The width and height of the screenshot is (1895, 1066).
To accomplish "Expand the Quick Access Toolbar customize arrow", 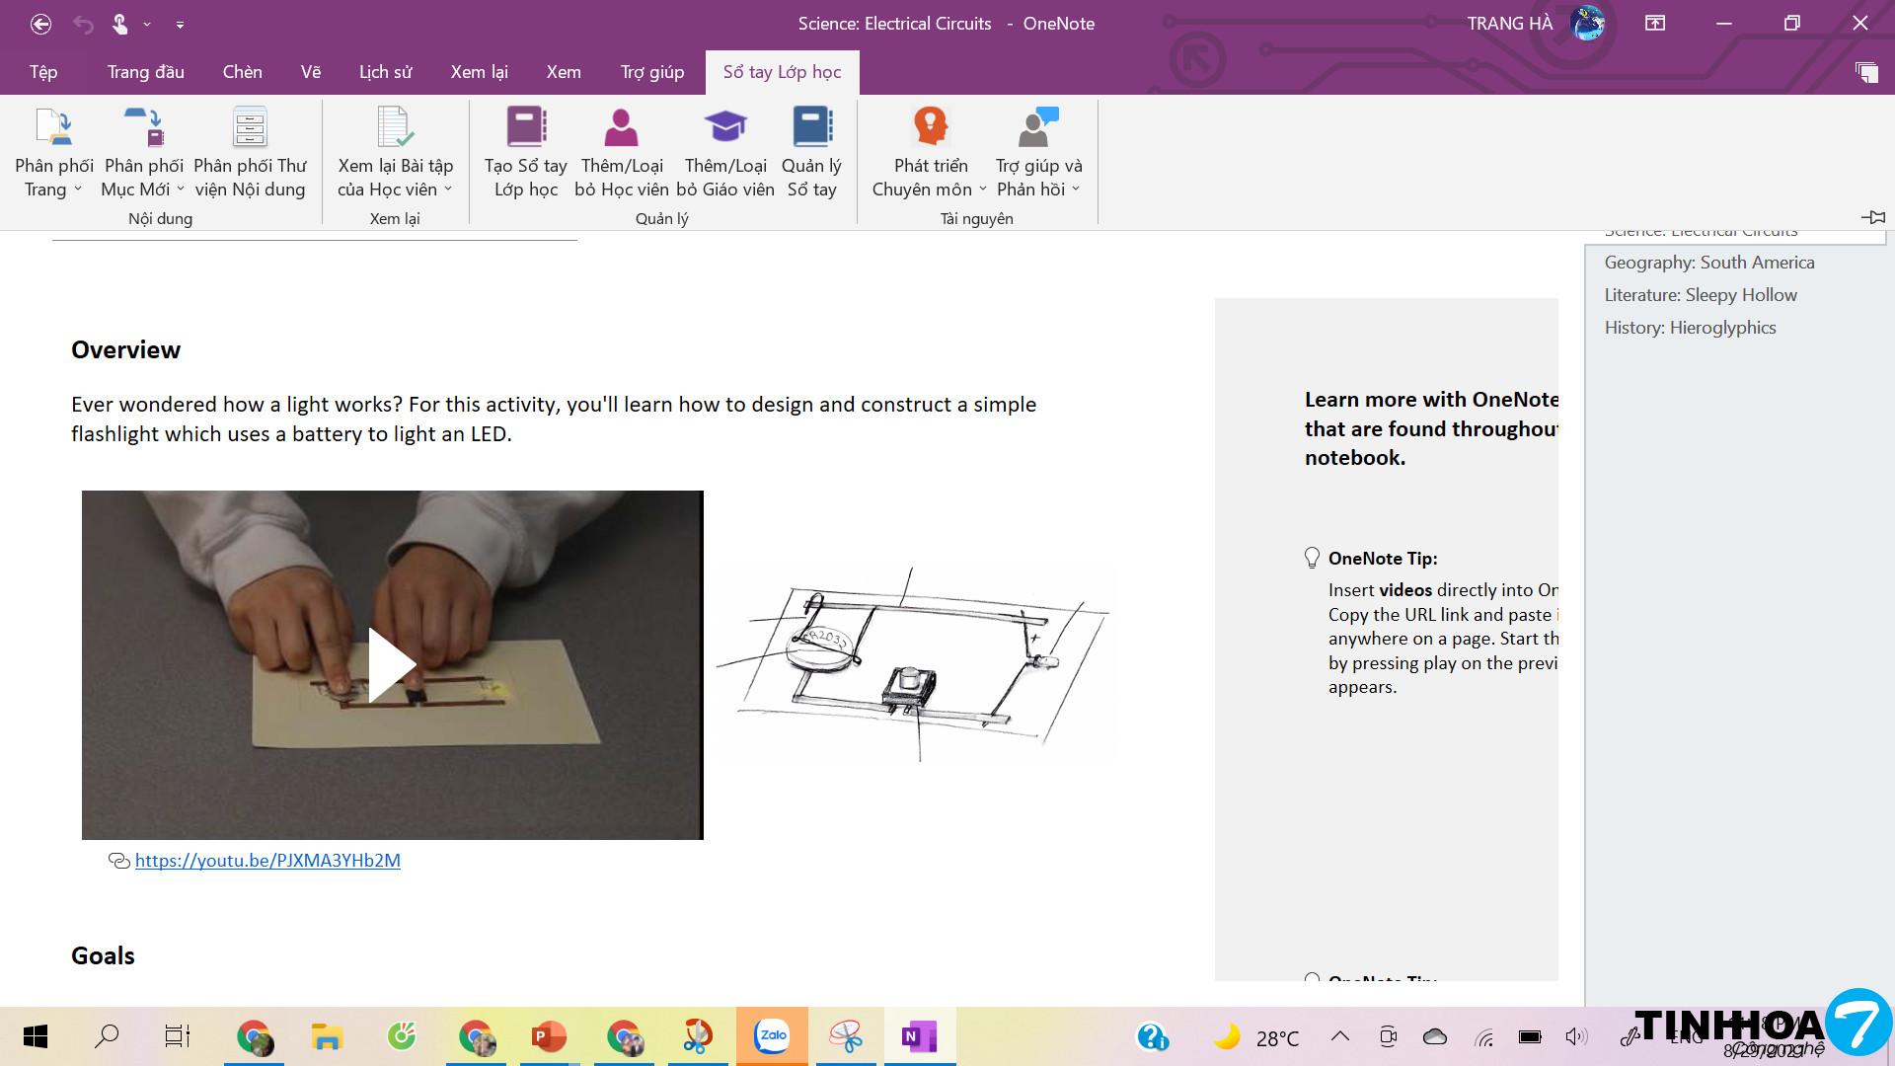I will coord(180,24).
